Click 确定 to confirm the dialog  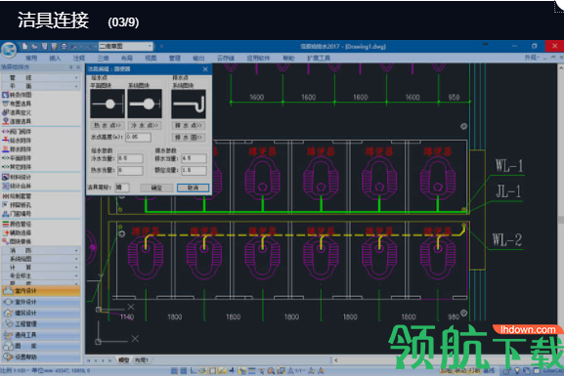click(156, 188)
